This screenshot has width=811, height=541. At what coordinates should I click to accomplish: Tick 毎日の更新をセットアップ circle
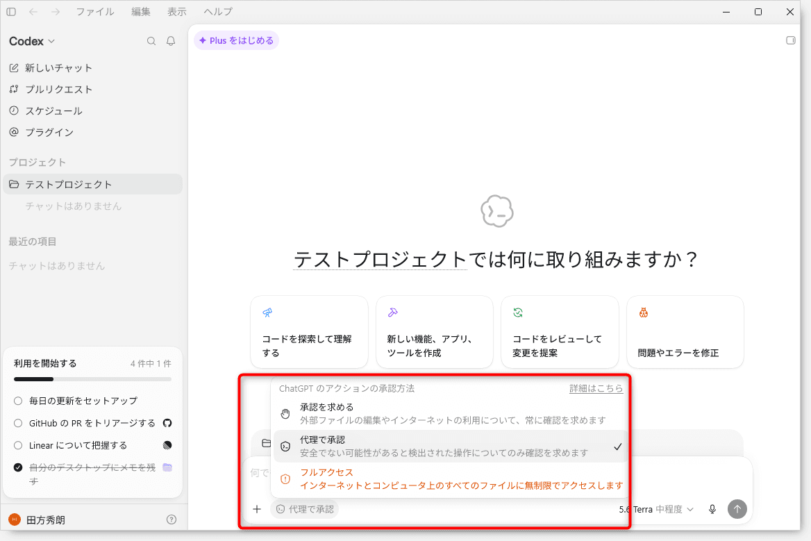pyautogui.click(x=18, y=401)
